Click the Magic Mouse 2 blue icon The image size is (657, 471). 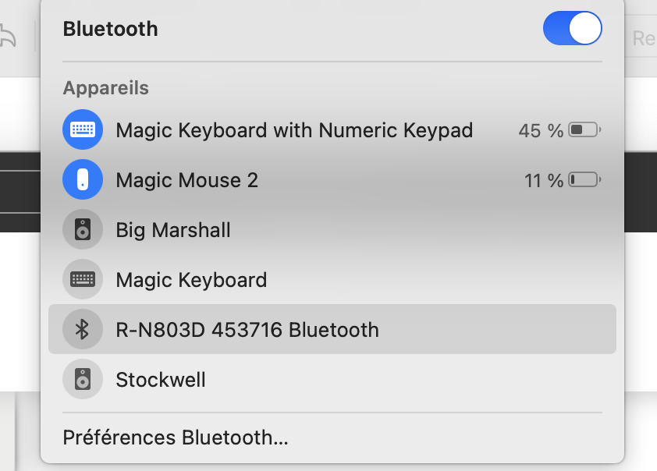pyautogui.click(x=82, y=180)
